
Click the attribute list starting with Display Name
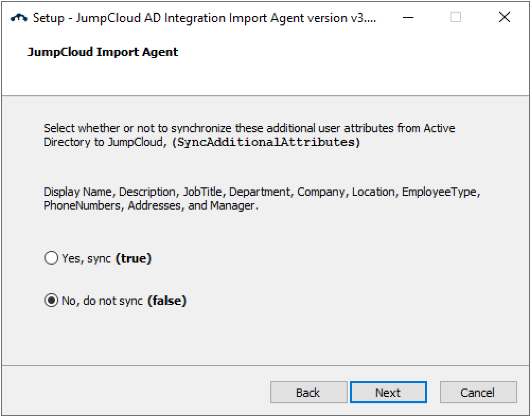coord(262,192)
